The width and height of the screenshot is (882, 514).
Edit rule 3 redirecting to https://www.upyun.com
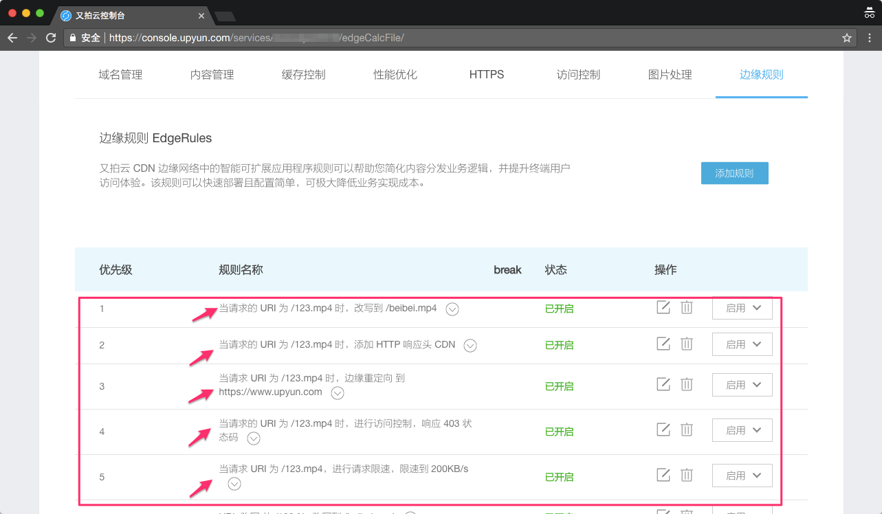point(663,384)
